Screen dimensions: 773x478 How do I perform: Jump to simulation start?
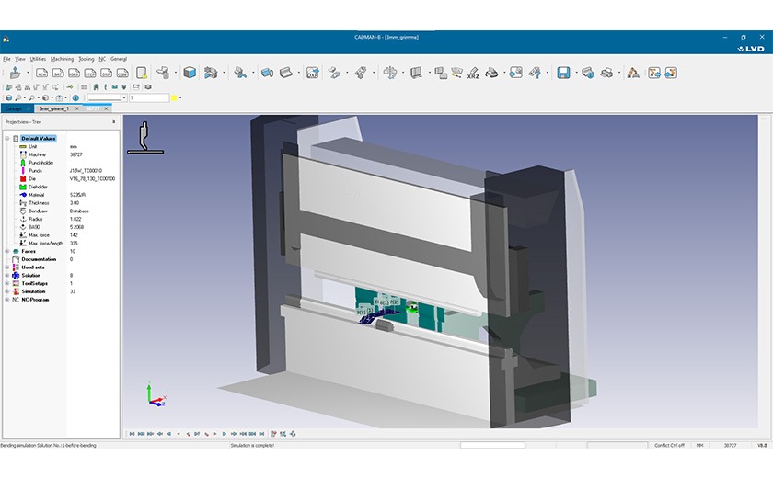tap(133, 434)
